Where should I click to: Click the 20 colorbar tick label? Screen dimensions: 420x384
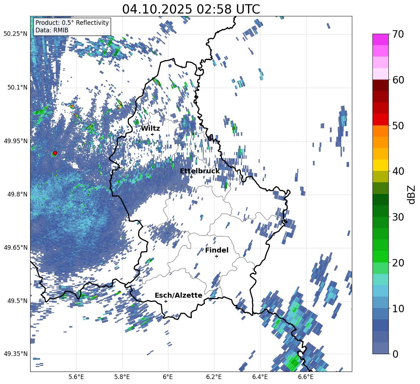point(398,263)
